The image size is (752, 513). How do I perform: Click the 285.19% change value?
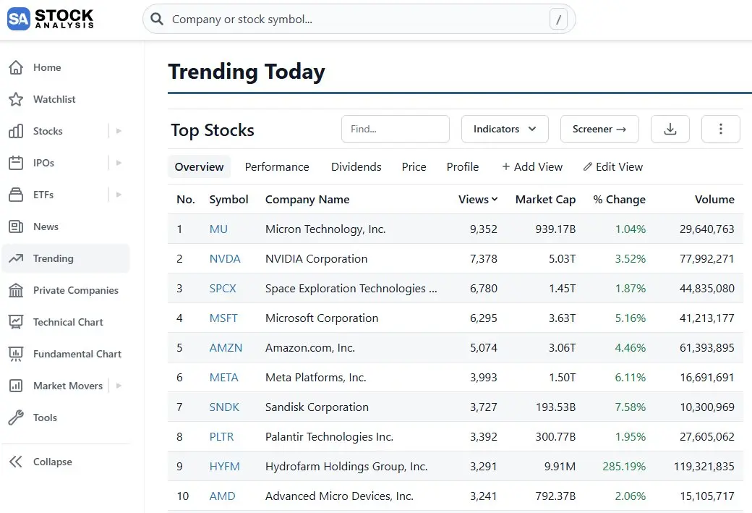[x=624, y=467]
